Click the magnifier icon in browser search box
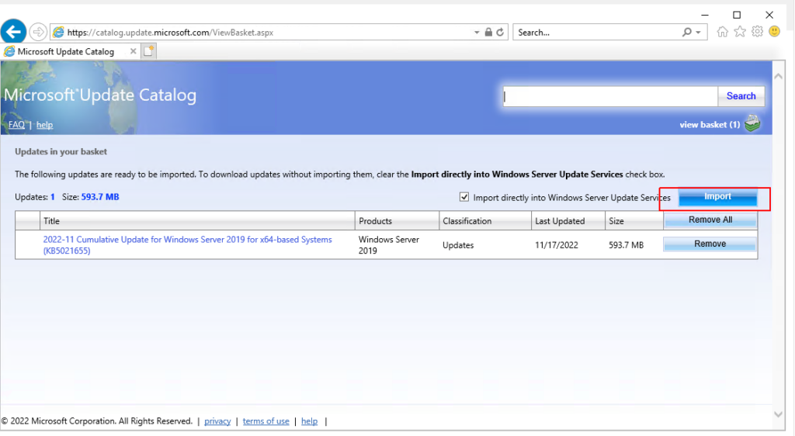 coord(686,32)
